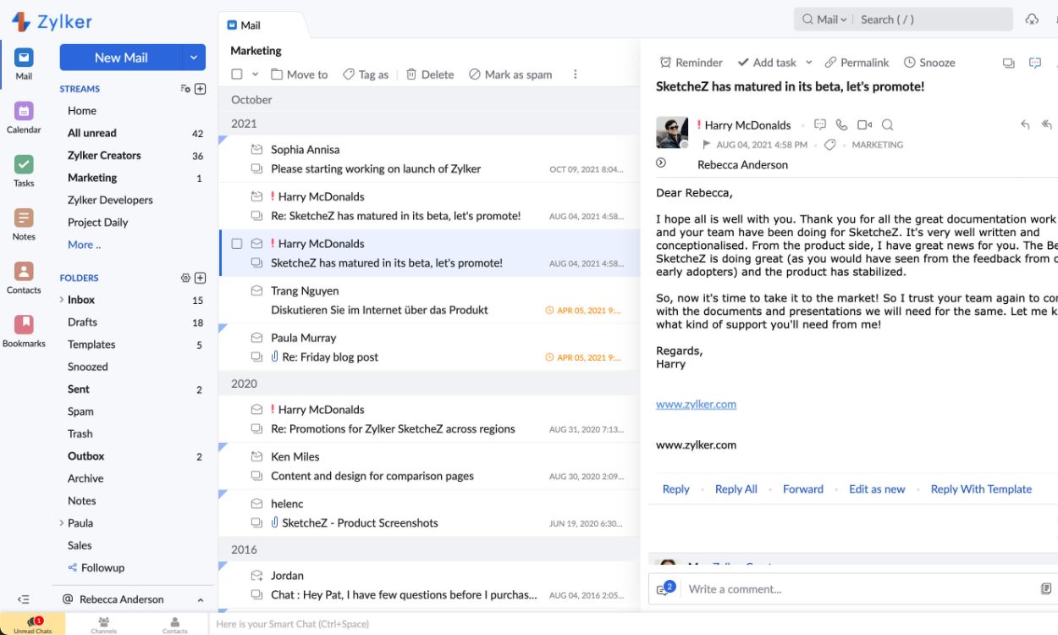Start a video call with Harry McDonalds
The height and width of the screenshot is (635, 1058).
tap(865, 124)
